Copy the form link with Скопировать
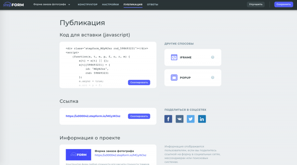297x165 pixels. [x=139, y=116]
